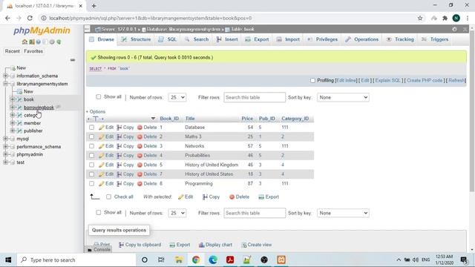475x267 pixels.
Task: Click the Create view icon
Action: pos(244,245)
